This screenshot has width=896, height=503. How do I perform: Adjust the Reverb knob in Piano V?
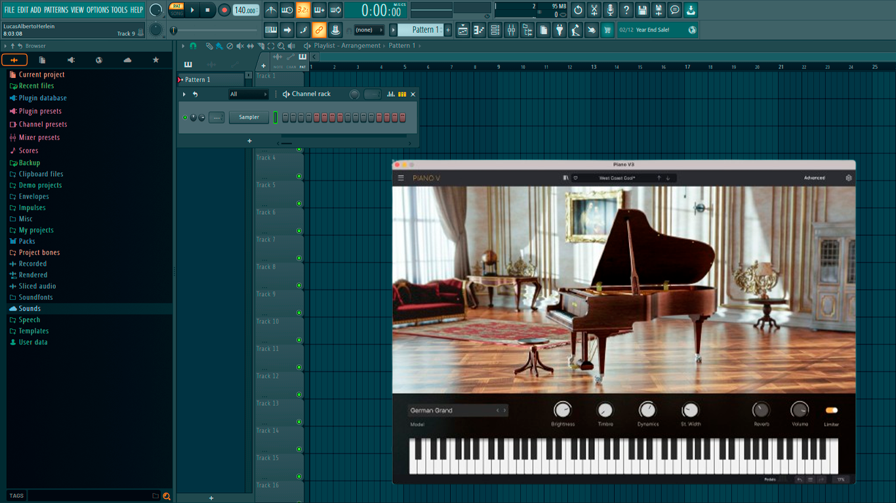click(761, 410)
